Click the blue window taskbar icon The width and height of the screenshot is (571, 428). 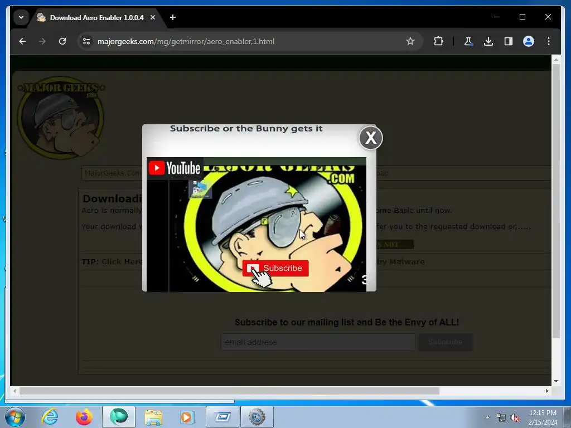pos(222,417)
